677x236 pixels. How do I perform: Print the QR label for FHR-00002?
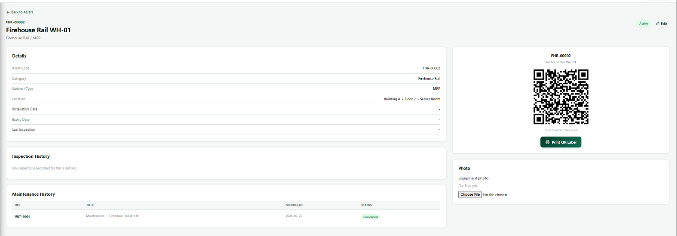pyautogui.click(x=561, y=142)
